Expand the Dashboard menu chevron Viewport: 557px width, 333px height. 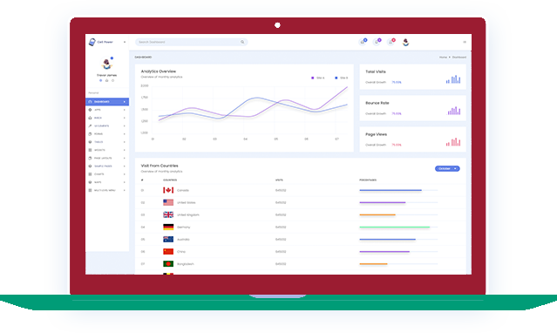coord(125,102)
